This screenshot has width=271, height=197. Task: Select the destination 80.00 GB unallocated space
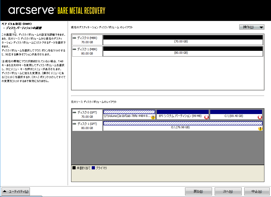(183, 51)
